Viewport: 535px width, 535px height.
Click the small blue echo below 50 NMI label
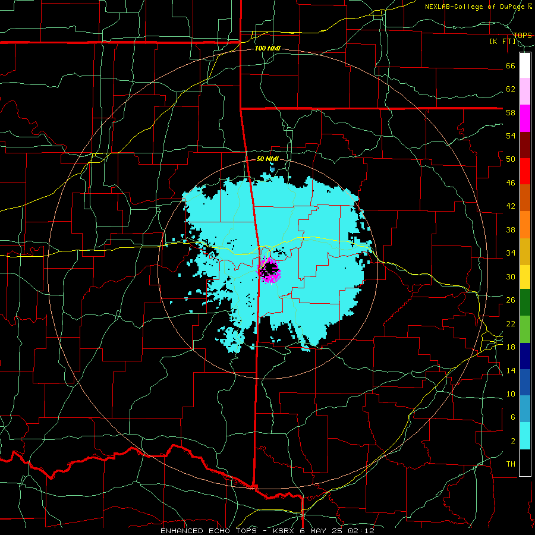[x=272, y=169]
